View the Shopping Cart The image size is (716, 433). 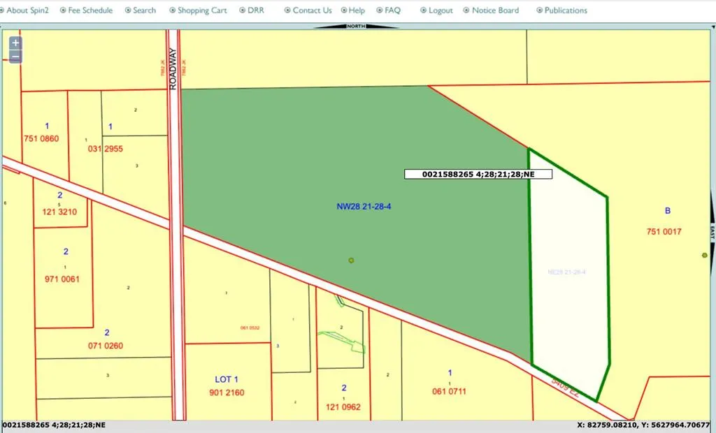click(202, 10)
